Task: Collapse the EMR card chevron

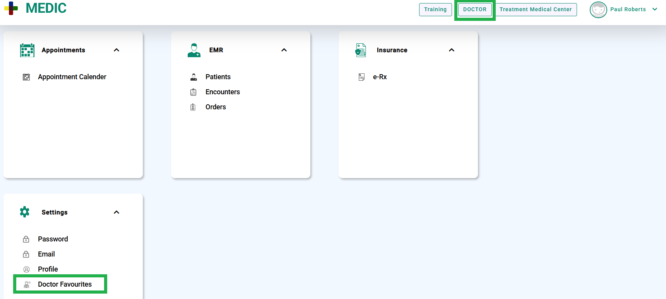Action: click(x=284, y=50)
